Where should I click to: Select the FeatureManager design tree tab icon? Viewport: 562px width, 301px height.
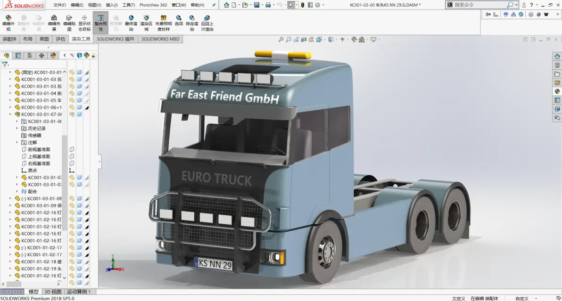click(7, 56)
